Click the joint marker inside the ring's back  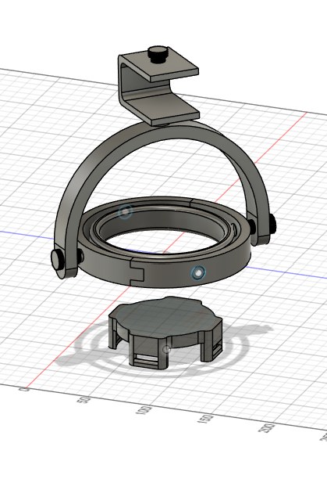(x=125, y=211)
